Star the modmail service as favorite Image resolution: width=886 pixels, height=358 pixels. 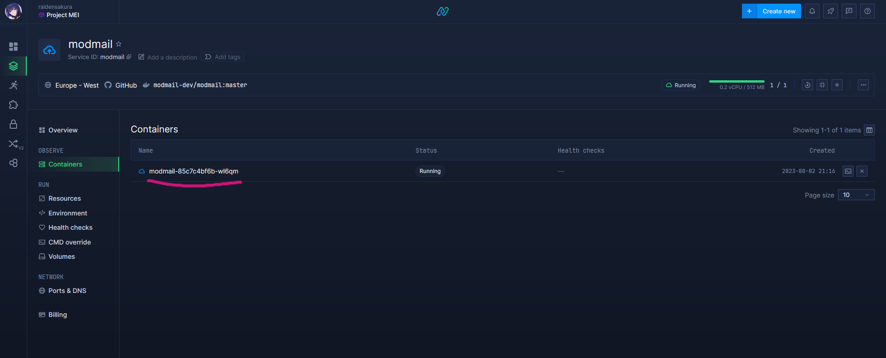point(119,44)
